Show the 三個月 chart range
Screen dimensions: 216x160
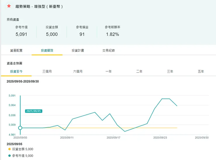47,71
